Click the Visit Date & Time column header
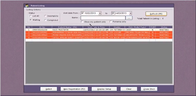 (96, 27)
